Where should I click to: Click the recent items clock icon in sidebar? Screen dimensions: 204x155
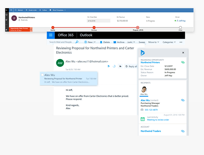coord(6,15)
